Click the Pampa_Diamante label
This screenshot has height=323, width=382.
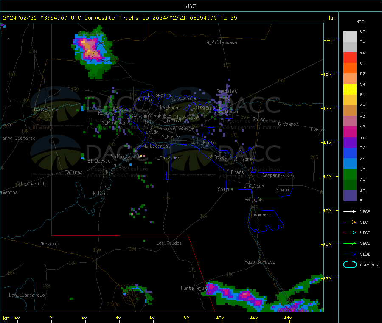click(18, 138)
